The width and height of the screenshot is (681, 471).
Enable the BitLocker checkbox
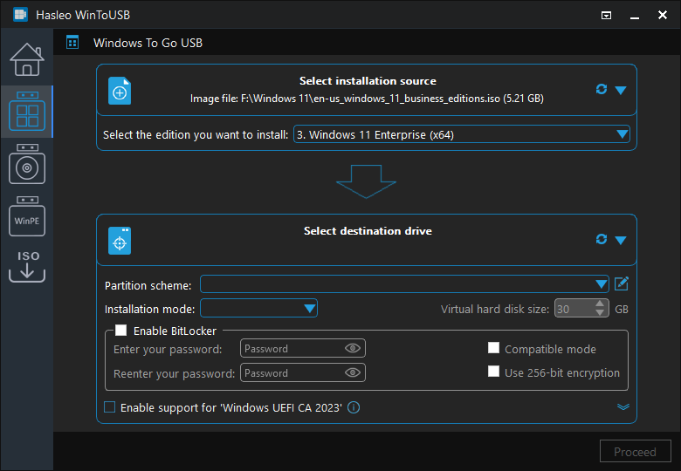[x=120, y=331]
